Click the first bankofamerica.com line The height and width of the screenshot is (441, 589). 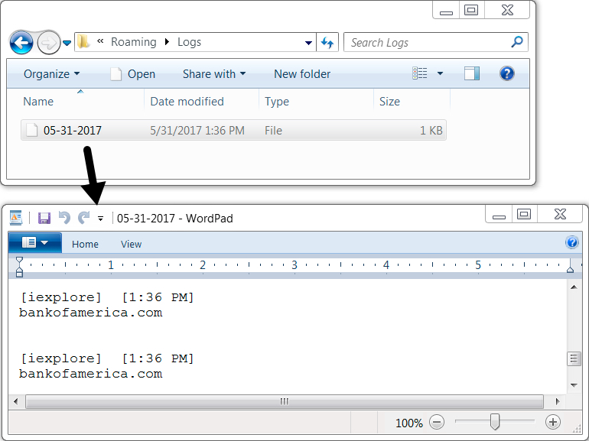(x=90, y=313)
